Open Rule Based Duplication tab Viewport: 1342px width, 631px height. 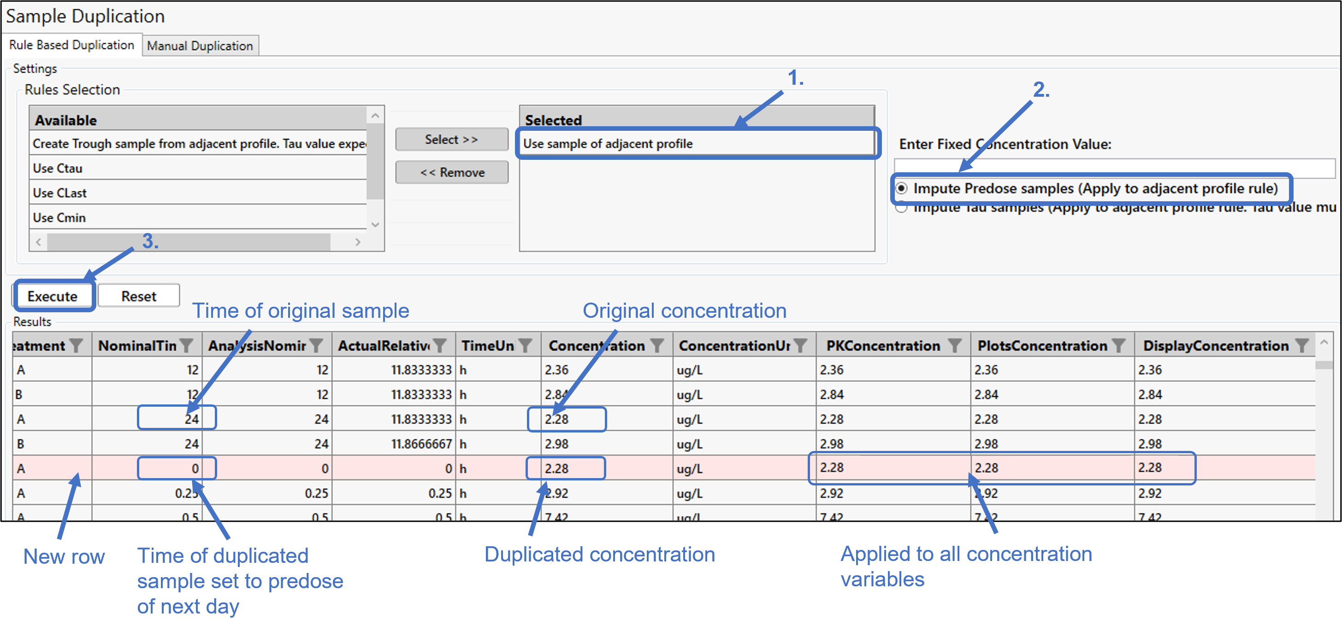coord(71,45)
